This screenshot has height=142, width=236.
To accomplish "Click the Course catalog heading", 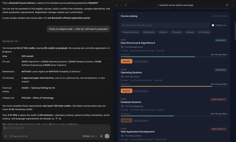I will [x=129, y=16].
